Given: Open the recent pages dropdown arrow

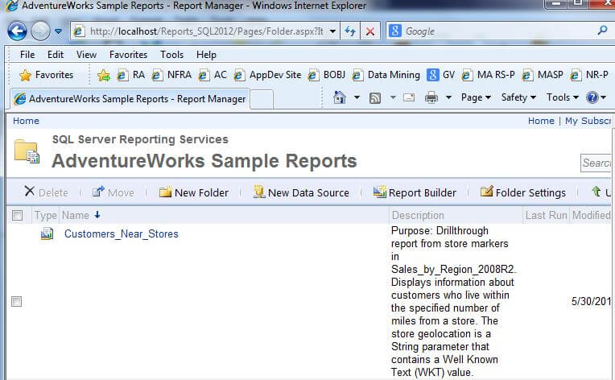Looking at the screenshot, I should pos(58,31).
